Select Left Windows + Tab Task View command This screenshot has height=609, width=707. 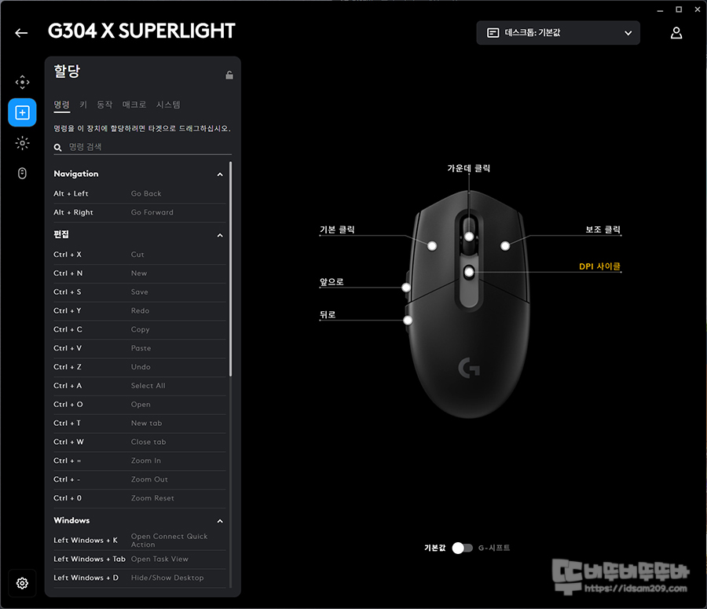pos(139,559)
